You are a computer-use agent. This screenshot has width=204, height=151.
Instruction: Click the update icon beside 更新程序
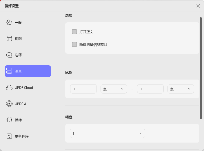(x=9, y=136)
